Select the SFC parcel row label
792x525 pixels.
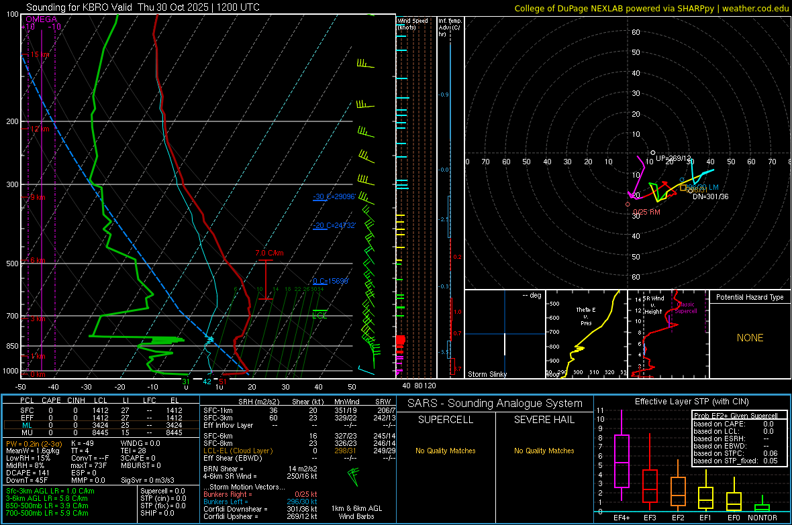click(27, 410)
